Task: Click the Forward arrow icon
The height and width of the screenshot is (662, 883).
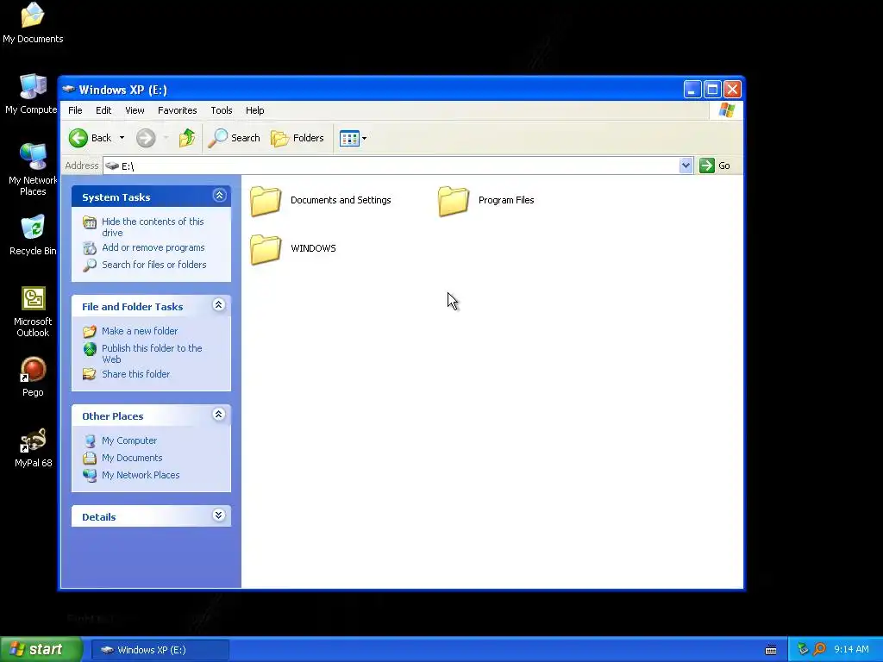Action: pyautogui.click(x=146, y=138)
